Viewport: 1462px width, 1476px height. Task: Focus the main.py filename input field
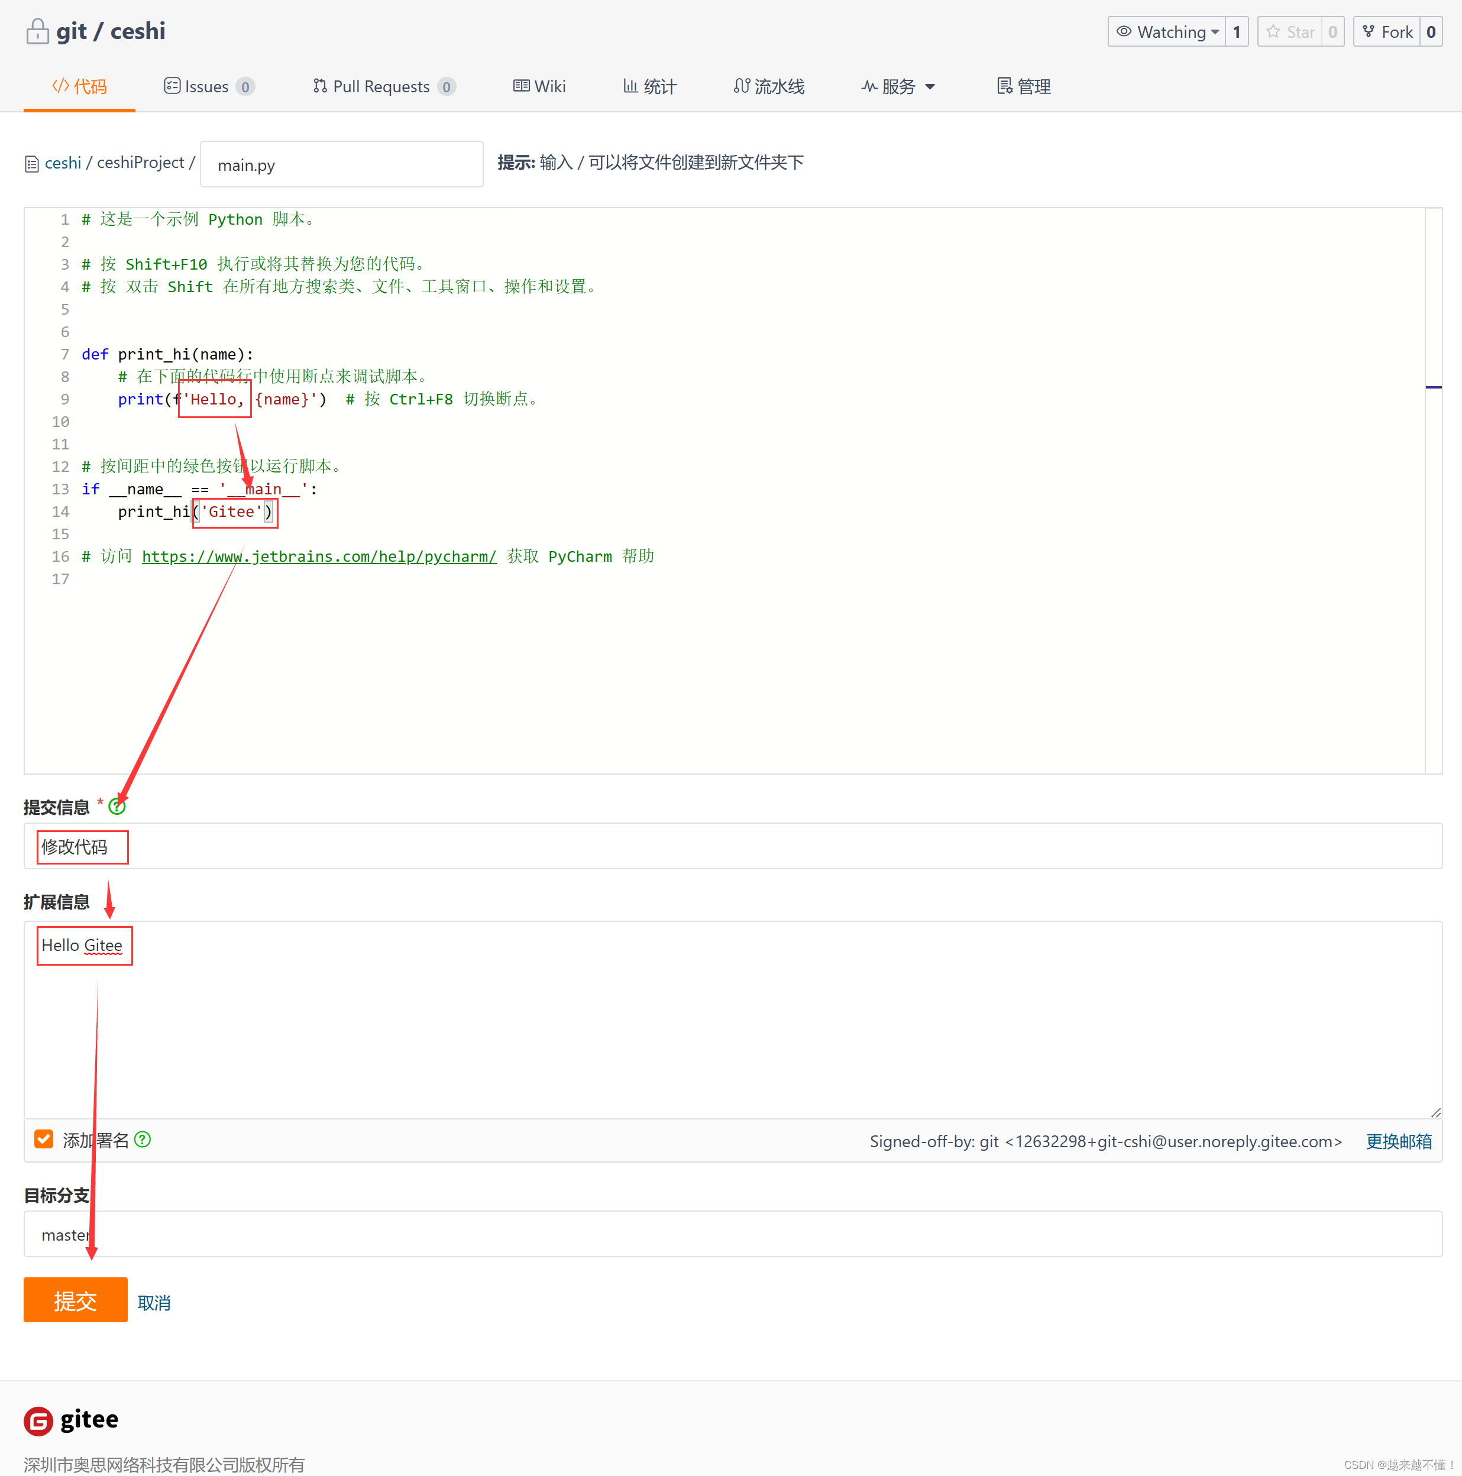pyautogui.click(x=342, y=164)
